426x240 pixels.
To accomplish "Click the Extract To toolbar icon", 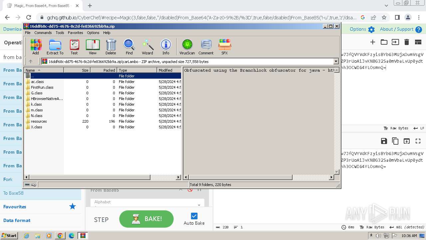I will (55, 47).
